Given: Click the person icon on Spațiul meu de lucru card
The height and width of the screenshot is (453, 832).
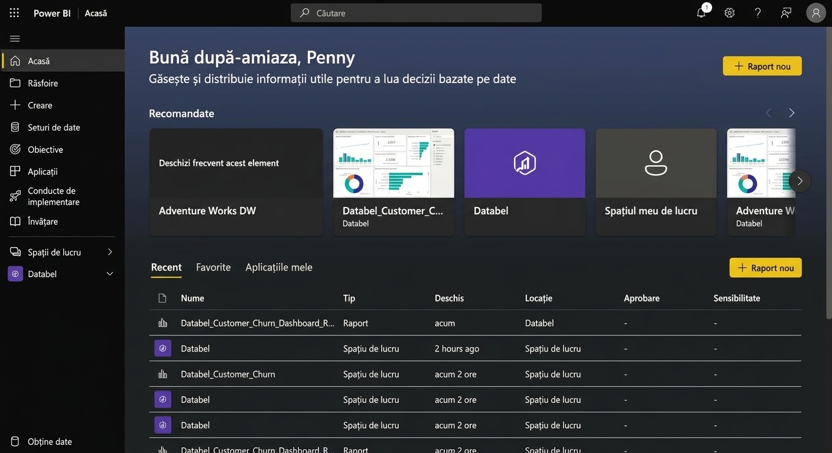Looking at the screenshot, I should [656, 163].
